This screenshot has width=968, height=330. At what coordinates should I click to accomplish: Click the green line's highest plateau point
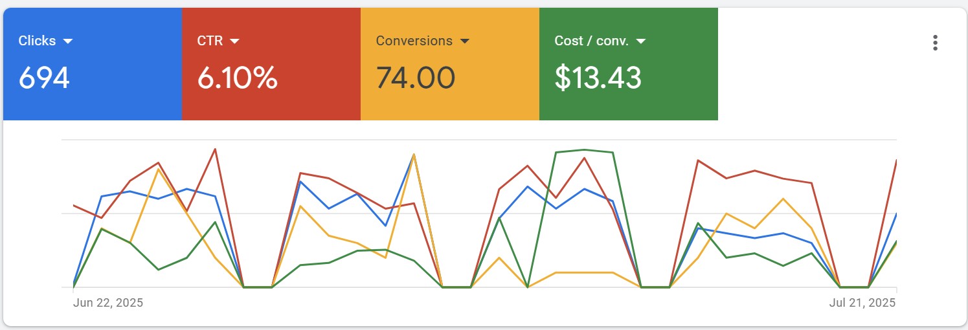(x=585, y=149)
